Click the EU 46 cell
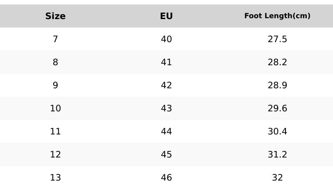Screen dimensions: 333x189 click(x=166, y=177)
